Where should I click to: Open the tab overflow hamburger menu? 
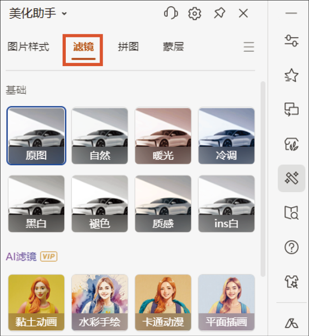[249, 47]
